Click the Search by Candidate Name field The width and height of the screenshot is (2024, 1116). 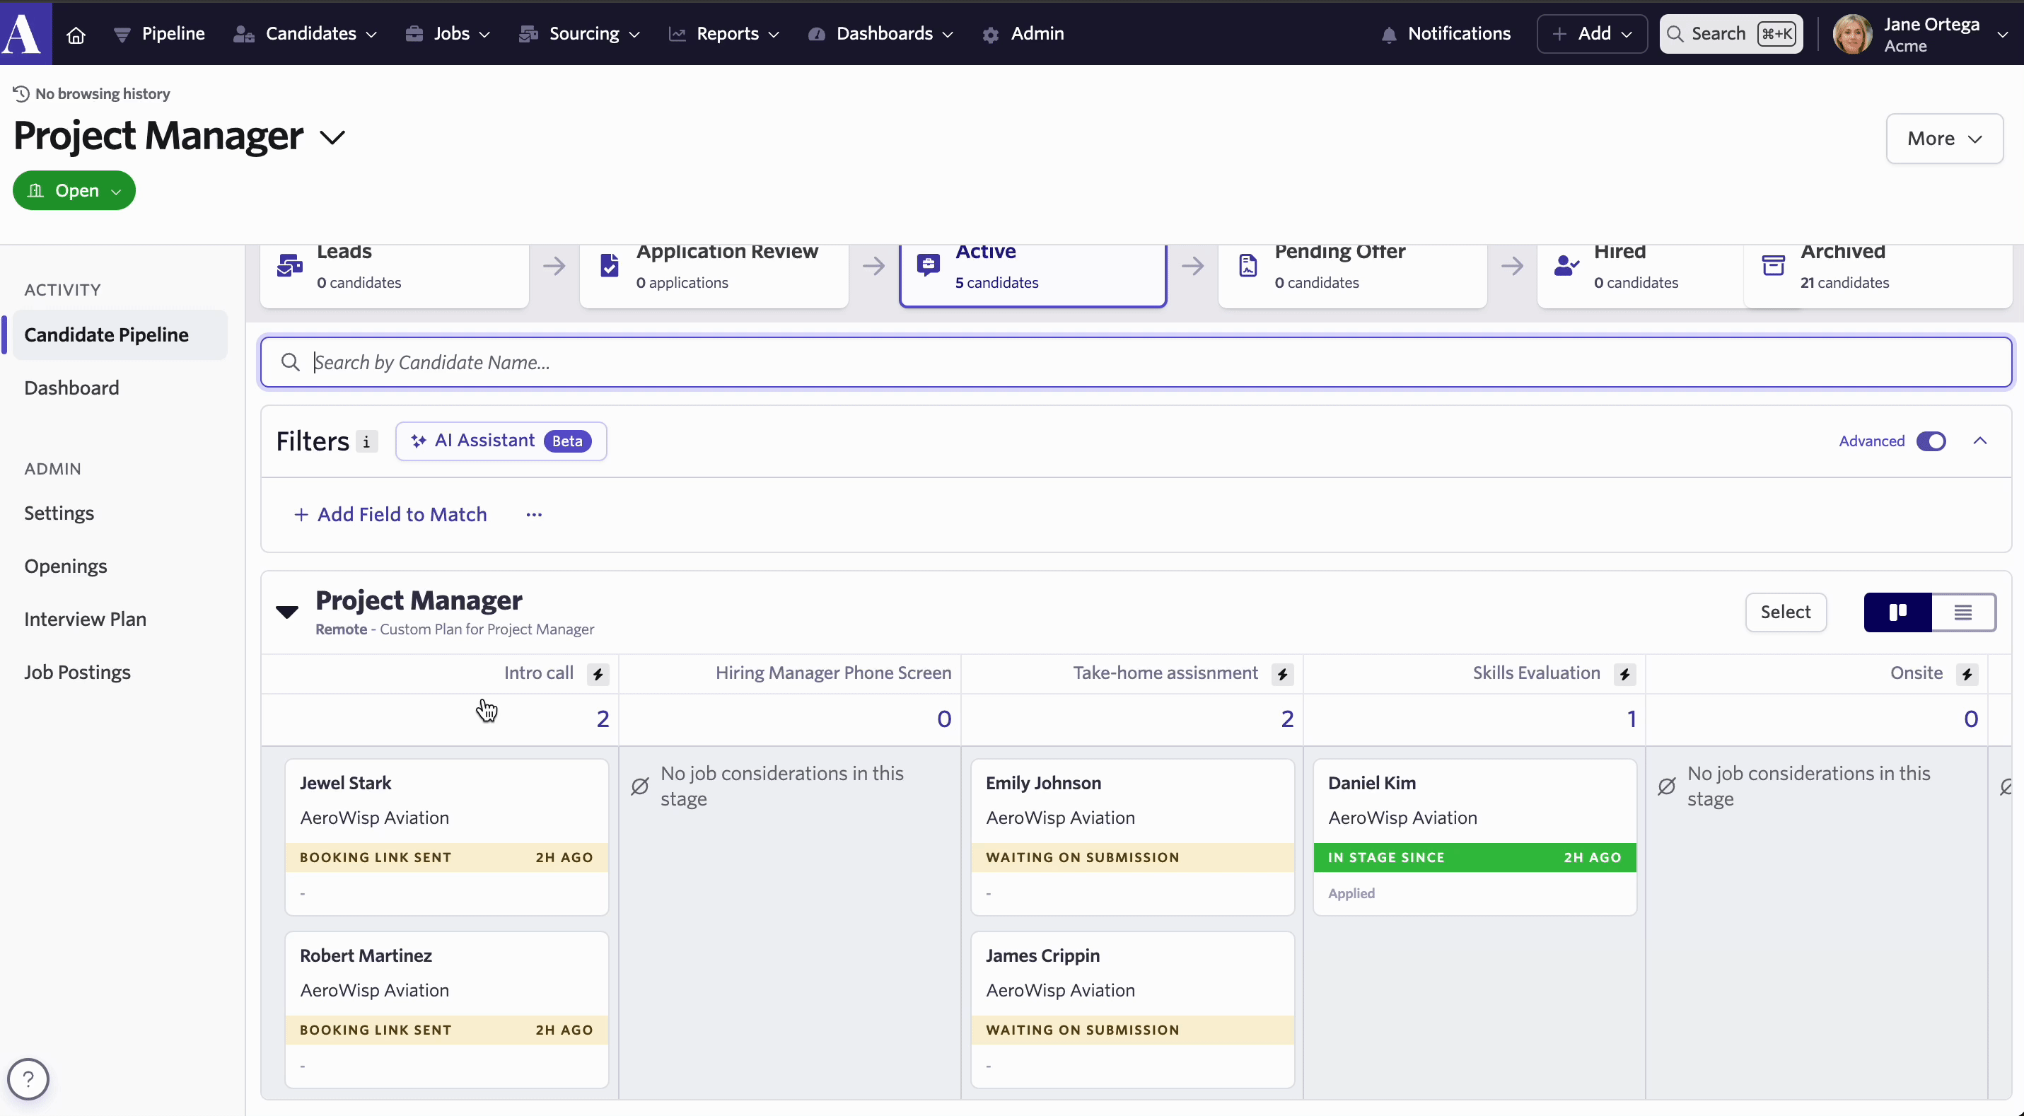coord(1135,362)
